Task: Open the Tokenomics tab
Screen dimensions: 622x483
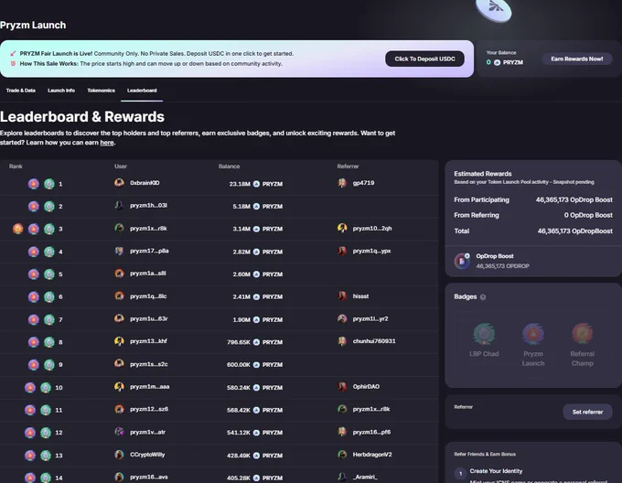Action: click(102, 91)
